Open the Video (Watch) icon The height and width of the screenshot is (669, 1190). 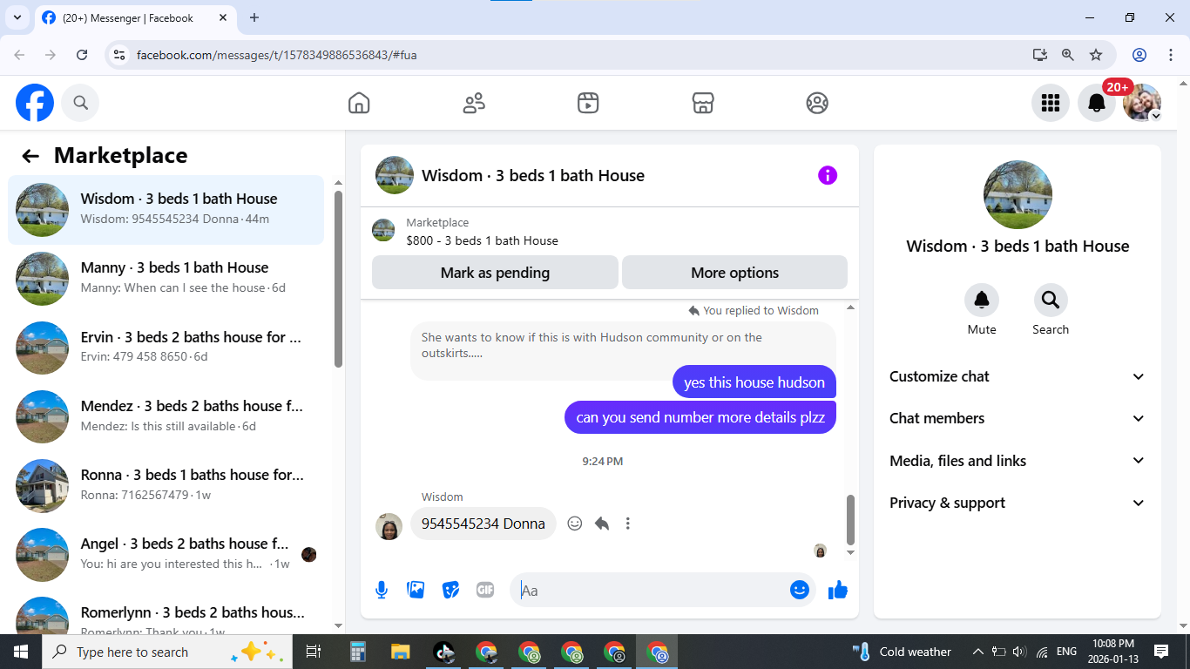[x=588, y=103]
